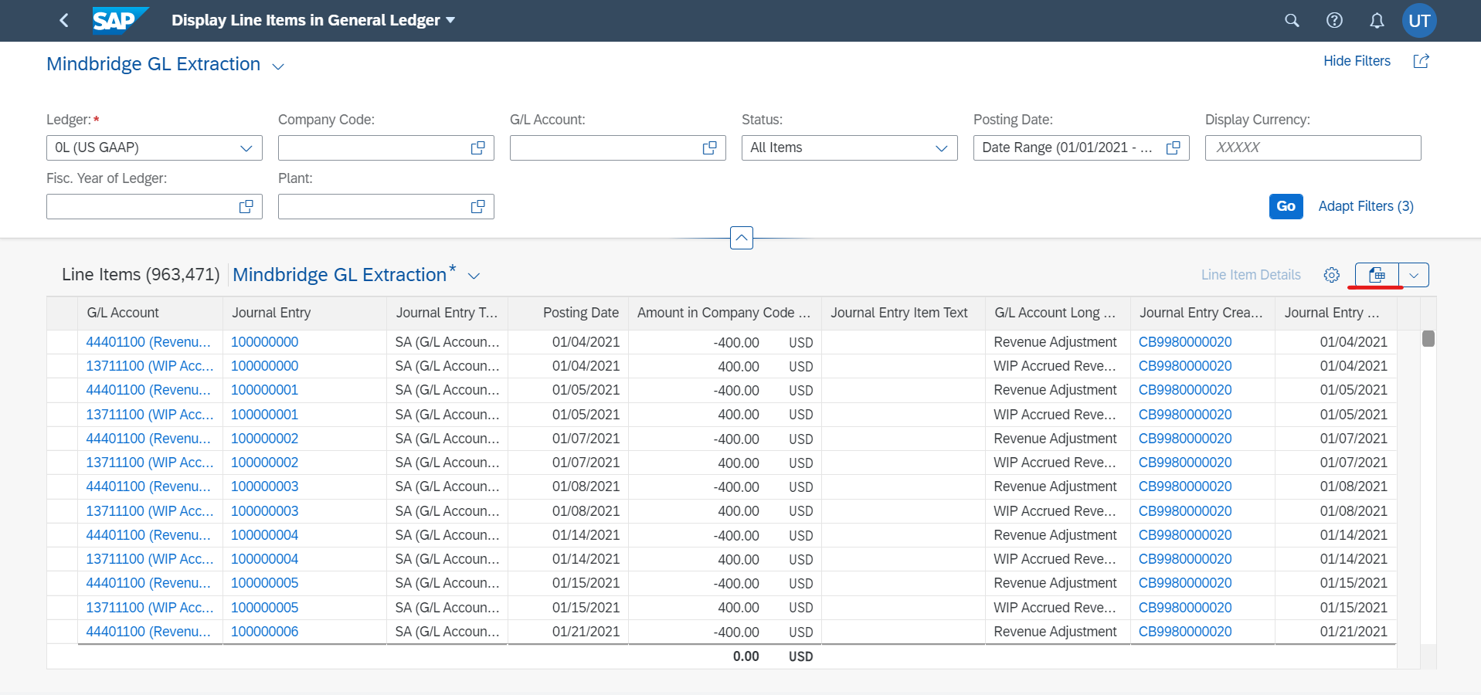Expand the Mindbridge GL Extraction page variant chevron
Screen dimensions: 1481x695
(x=278, y=66)
